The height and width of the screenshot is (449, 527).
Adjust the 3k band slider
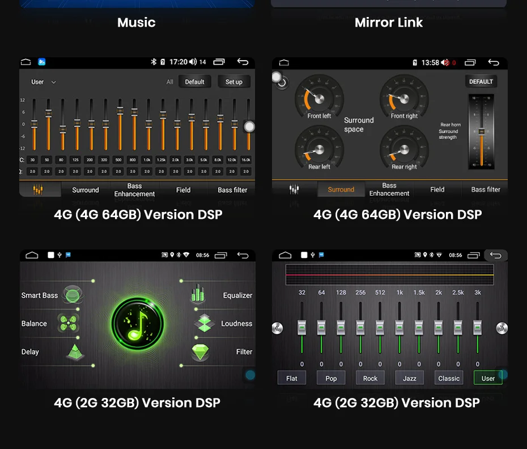[478, 328]
